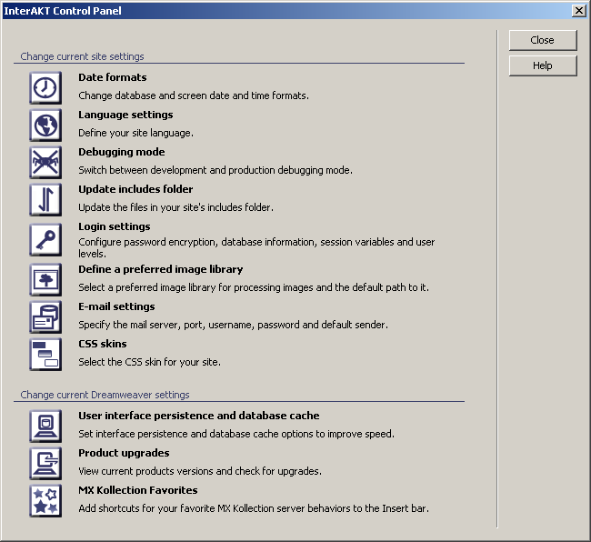
Task: Click the MX Kollection Favorites stars icon
Action: (45, 500)
